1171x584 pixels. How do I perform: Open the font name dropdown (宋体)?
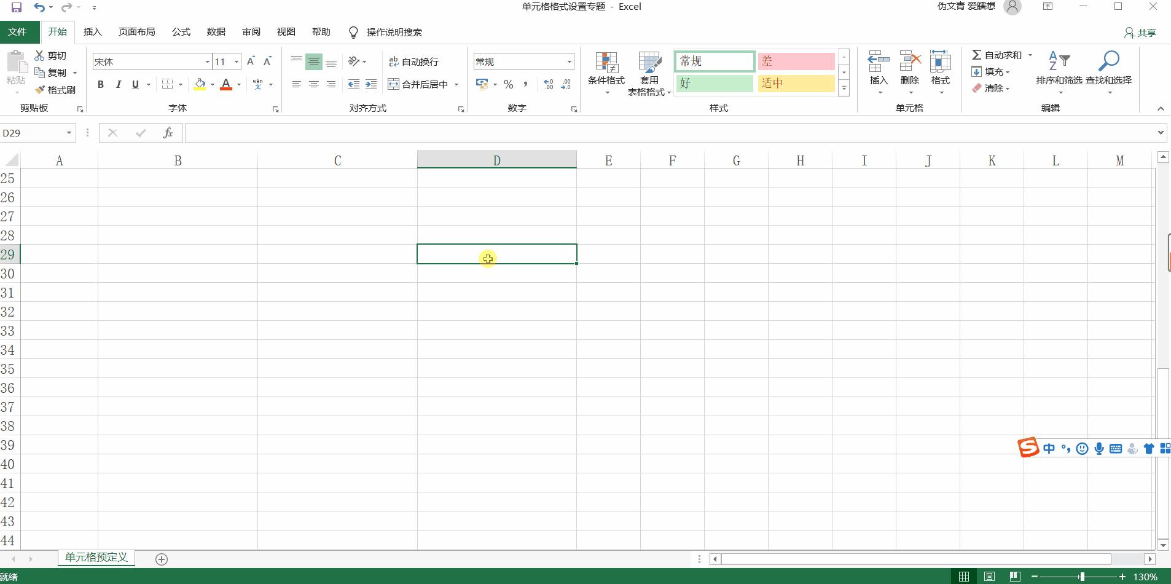pos(207,61)
